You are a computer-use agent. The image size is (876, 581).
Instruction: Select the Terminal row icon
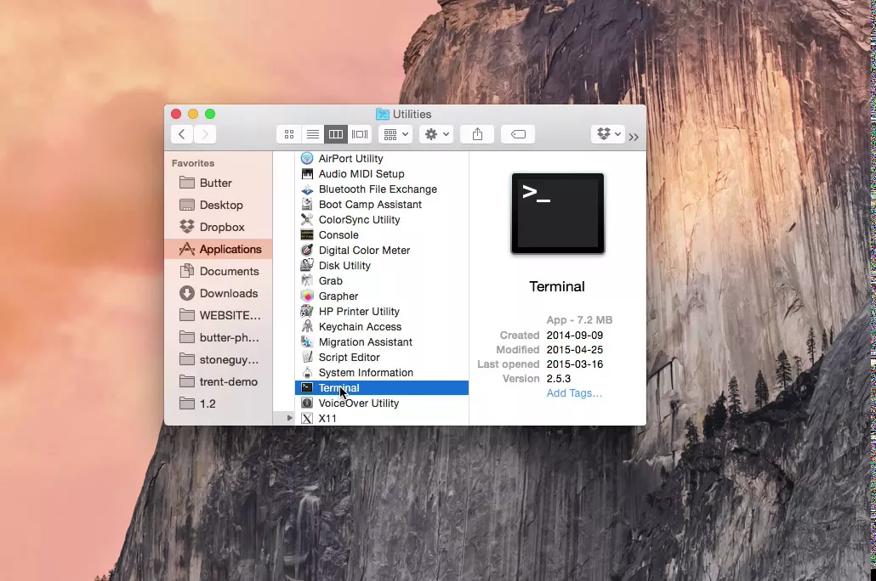click(x=307, y=387)
